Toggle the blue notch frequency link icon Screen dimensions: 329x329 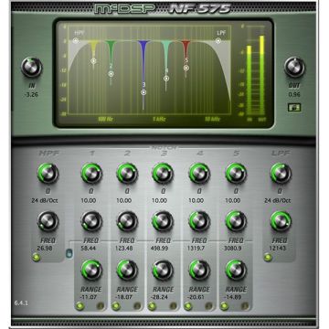69,254
